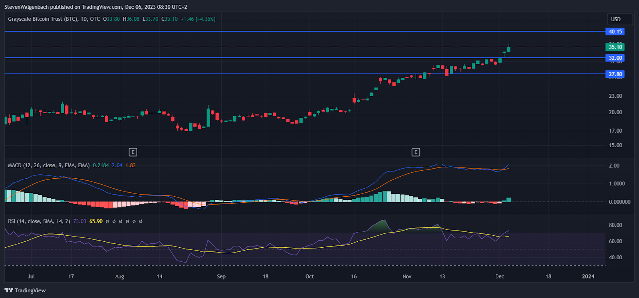Click the RSI axis label 40.00
Screen dimensions: 639x298
tap(615, 257)
